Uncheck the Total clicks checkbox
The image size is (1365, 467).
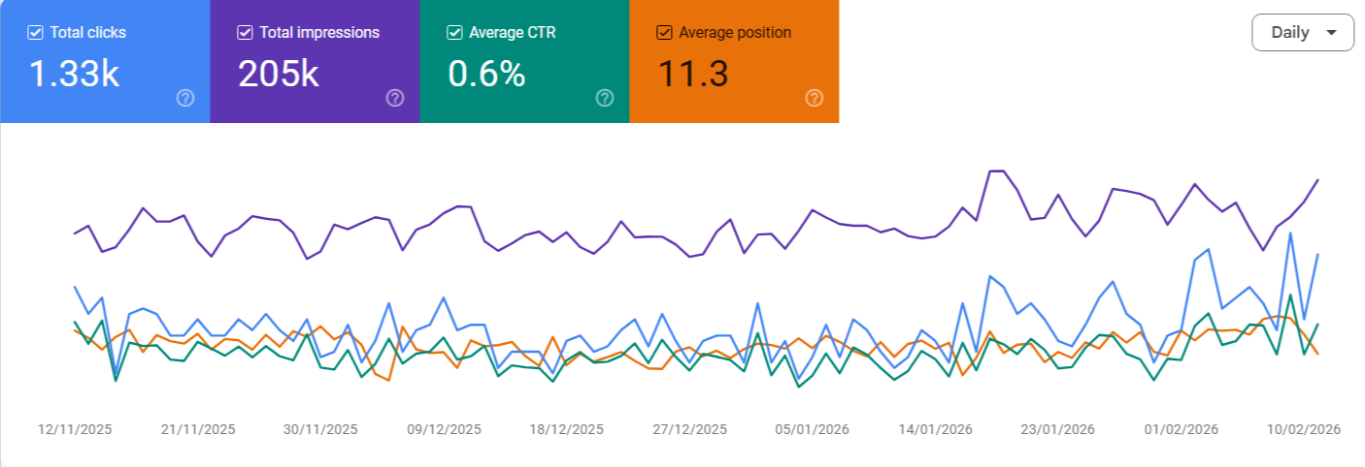point(36,33)
